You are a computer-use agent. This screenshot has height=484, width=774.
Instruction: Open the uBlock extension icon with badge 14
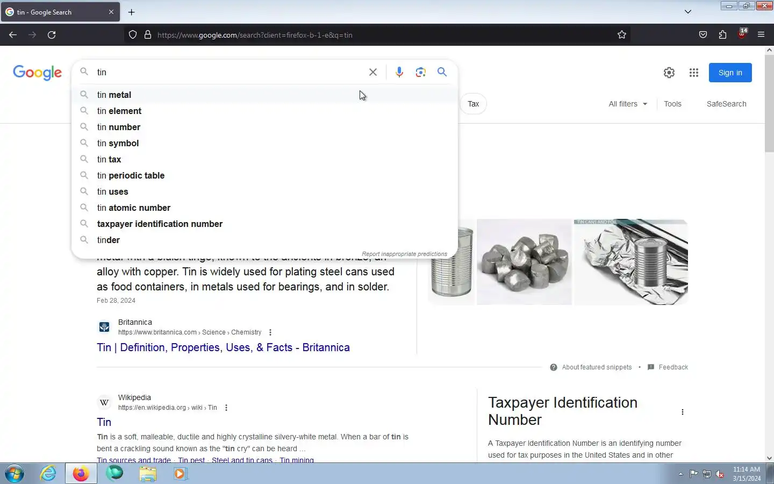742,34
